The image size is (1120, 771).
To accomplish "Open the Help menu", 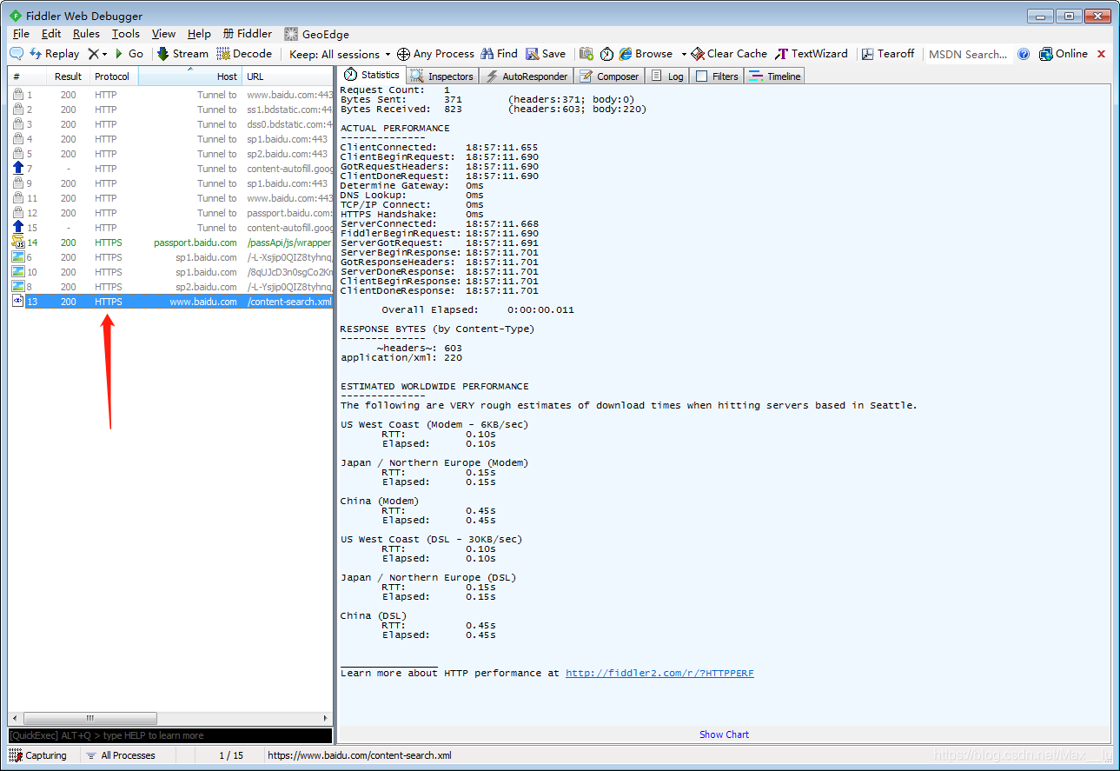I will pyautogui.click(x=199, y=34).
